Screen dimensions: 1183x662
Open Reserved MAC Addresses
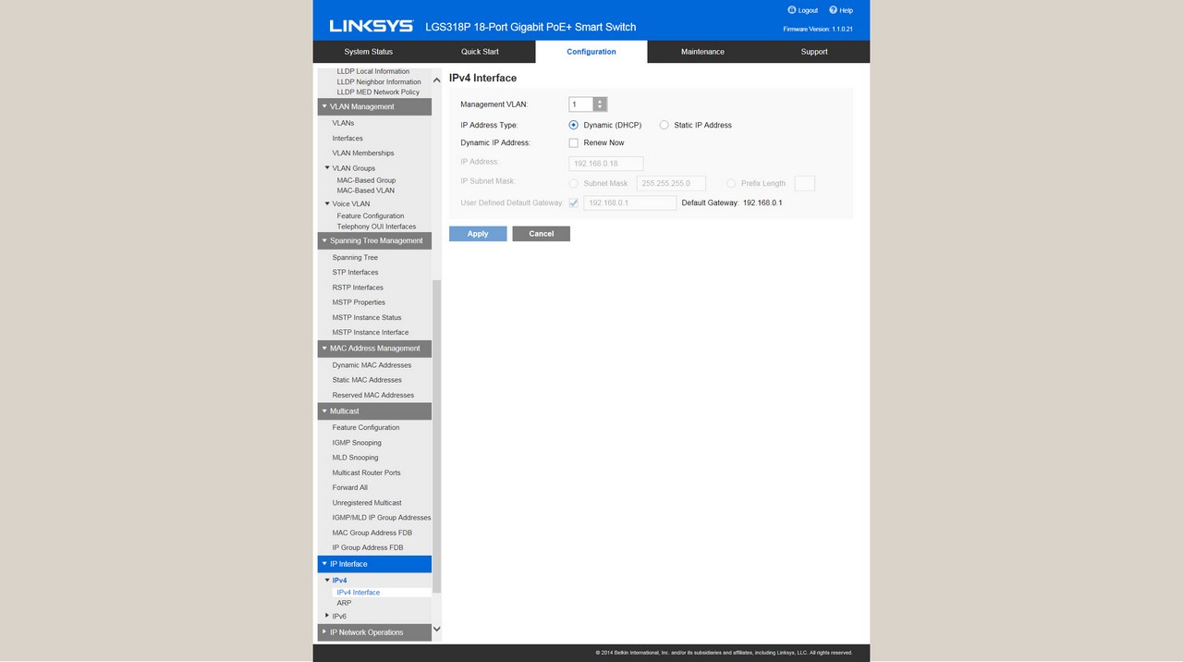pos(373,396)
